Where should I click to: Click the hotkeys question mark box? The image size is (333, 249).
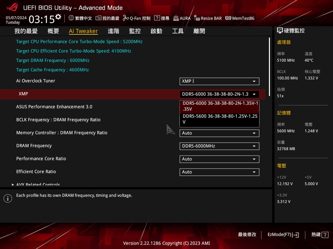coord(325,235)
